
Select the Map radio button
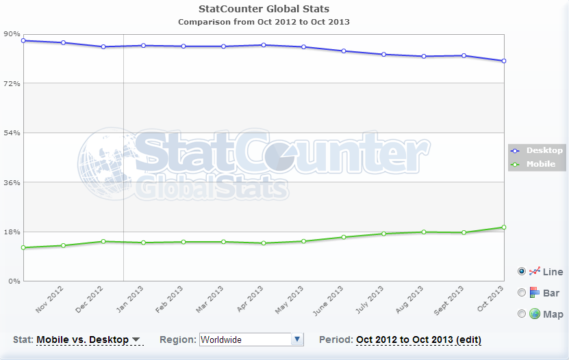pos(522,314)
